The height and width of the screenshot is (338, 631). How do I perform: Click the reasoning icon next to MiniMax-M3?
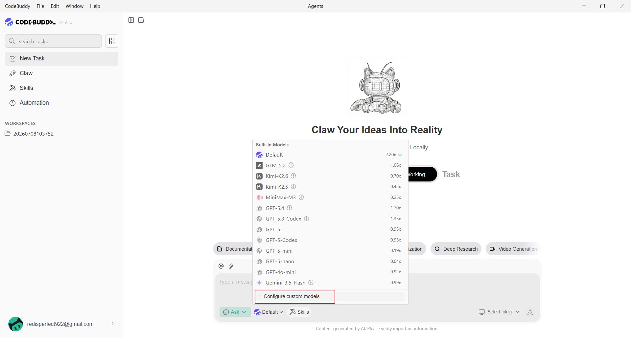[301, 197]
